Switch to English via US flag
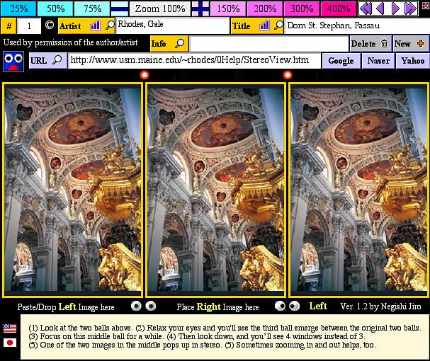The width and height of the screenshot is (430, 361). coord(10,328)
